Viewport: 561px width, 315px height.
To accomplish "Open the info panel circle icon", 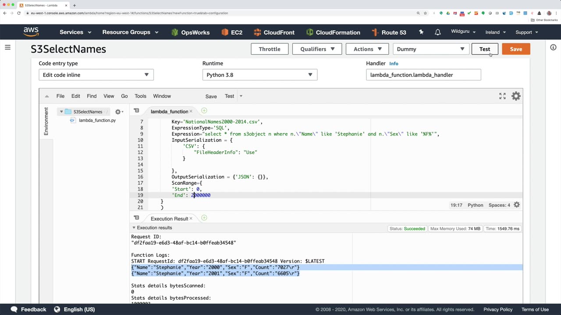I will [553, 47].
